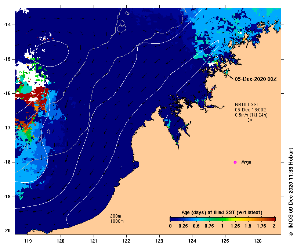Click longitude axis label 122
The width and height of the screenshot is (297, 247).
126,241
